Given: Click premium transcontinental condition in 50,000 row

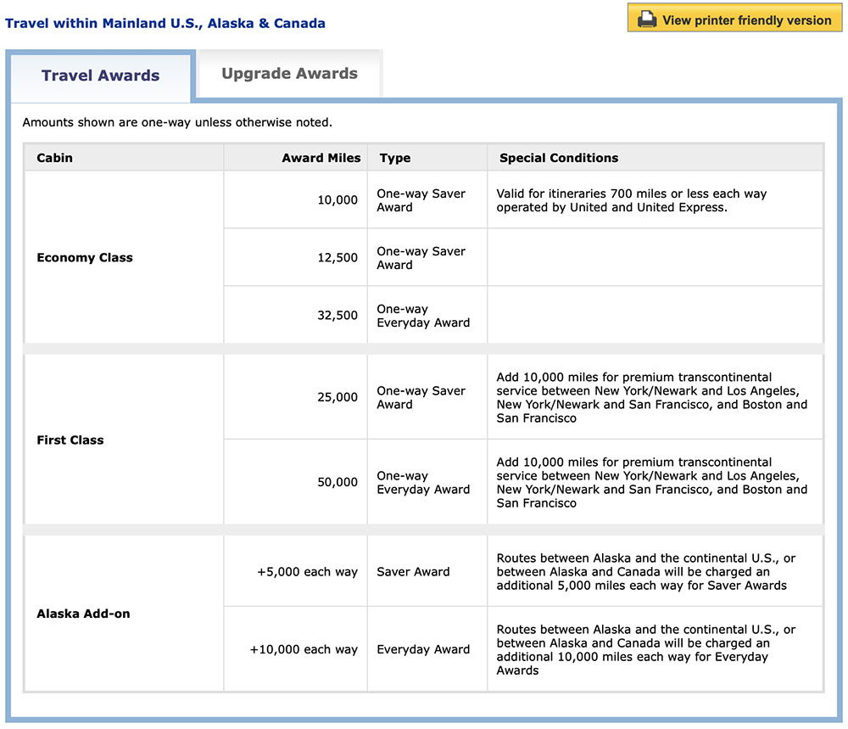Looking at the screenshot, I should [651, 482].
